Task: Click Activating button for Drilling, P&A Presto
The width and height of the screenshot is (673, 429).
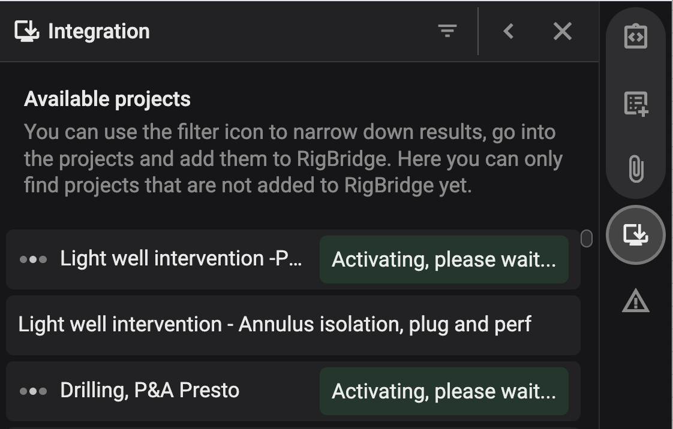Action: click(x=444, y=391)
